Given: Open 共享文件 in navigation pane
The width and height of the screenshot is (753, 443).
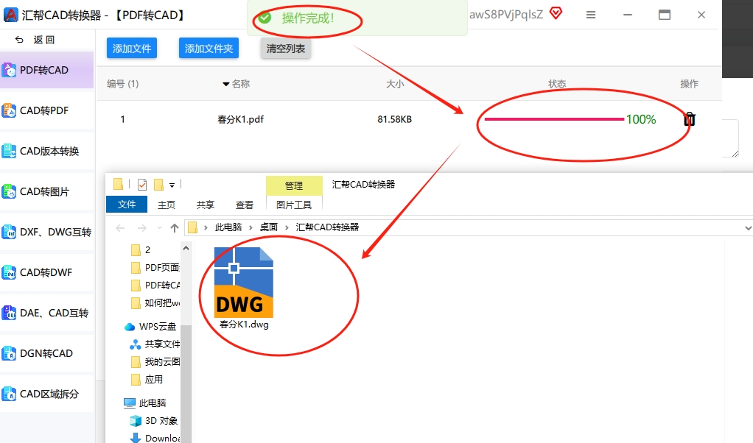Looking at the screenshot, I should click(154, 344).
